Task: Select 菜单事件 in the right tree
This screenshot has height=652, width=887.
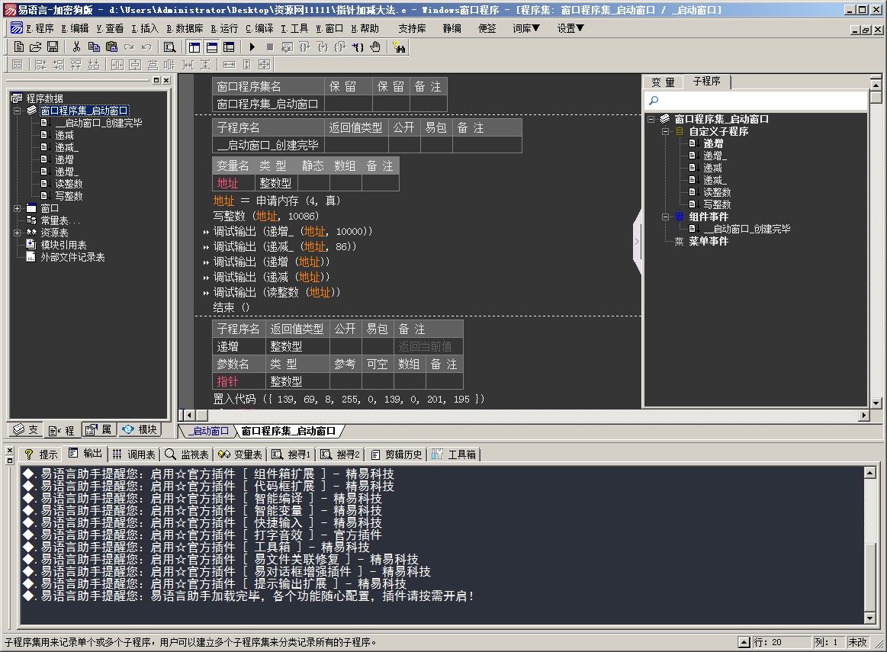Action: tap(709, 241)
